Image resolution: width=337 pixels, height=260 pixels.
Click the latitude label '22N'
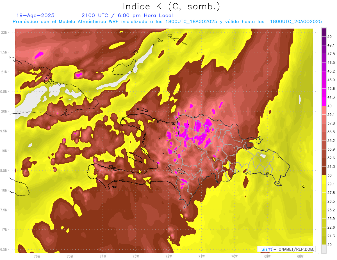point(4,33)
